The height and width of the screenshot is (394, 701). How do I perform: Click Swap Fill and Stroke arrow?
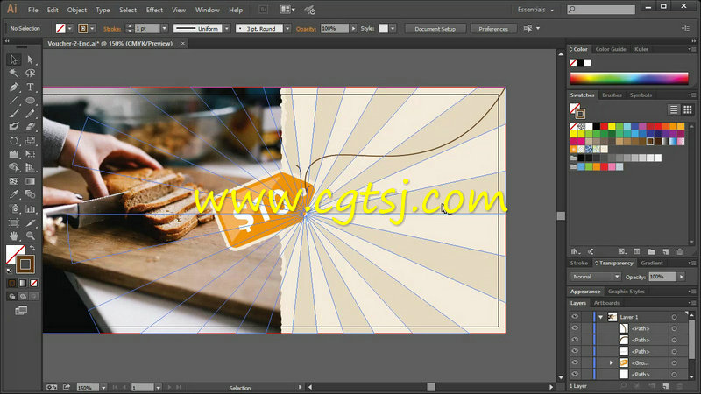click(x=32, y=248)
